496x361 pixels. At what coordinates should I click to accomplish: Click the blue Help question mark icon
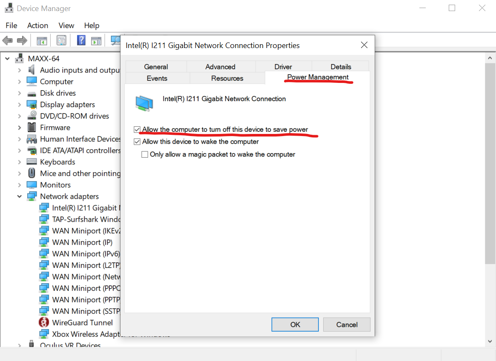(81, 40)
